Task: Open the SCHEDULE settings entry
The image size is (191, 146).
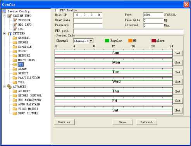Action: pyautogui.click(x=25, y=47)
